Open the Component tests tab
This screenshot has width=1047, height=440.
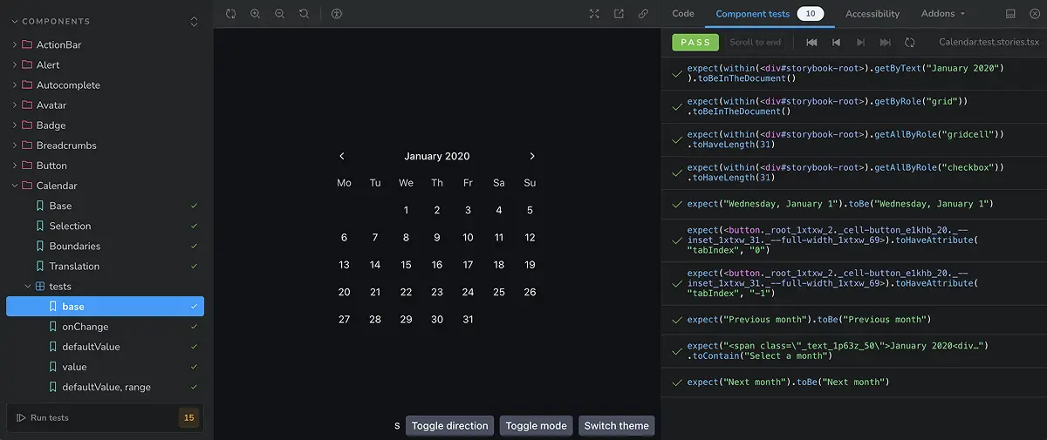point(770,14)
